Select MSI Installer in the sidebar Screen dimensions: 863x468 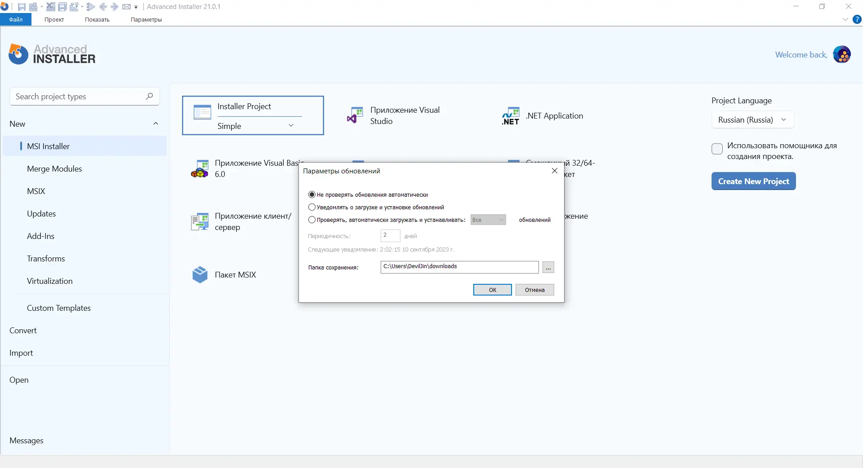coord(85,146)
